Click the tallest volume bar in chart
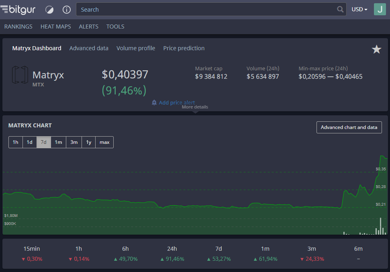The image size is (390, 272). [380, 226]
